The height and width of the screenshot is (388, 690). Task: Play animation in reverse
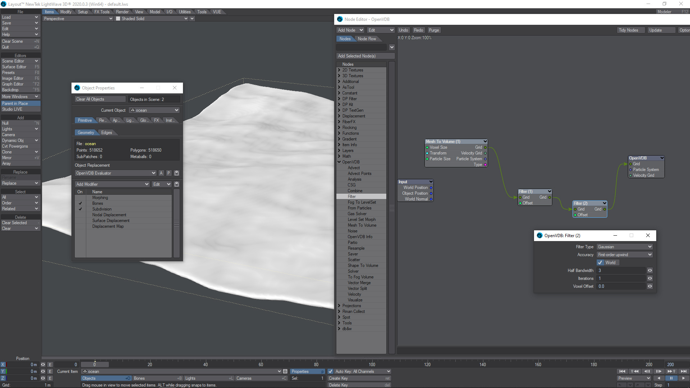click(658, 378)
